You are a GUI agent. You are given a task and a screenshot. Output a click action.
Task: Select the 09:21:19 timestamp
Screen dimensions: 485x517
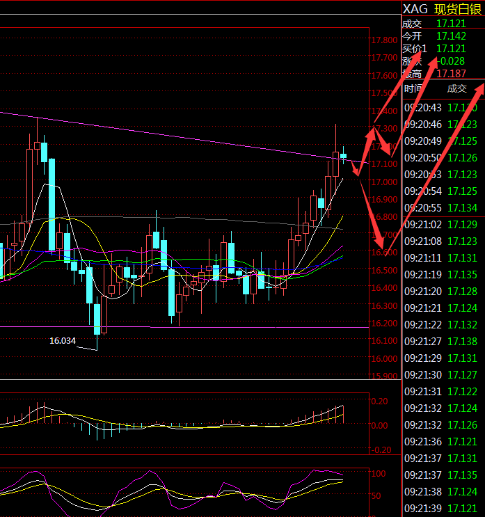tap(423, 275)
